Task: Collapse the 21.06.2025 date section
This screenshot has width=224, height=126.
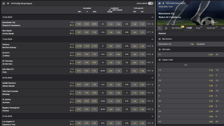Action: (x=152, y=116)
